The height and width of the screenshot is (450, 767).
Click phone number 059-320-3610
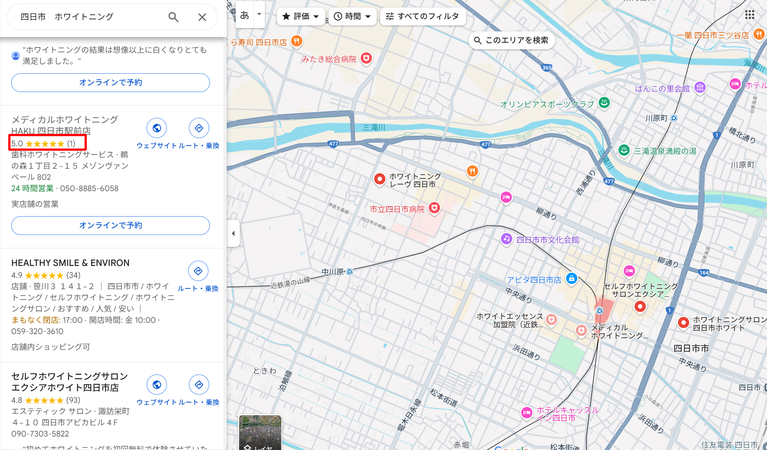37,331
